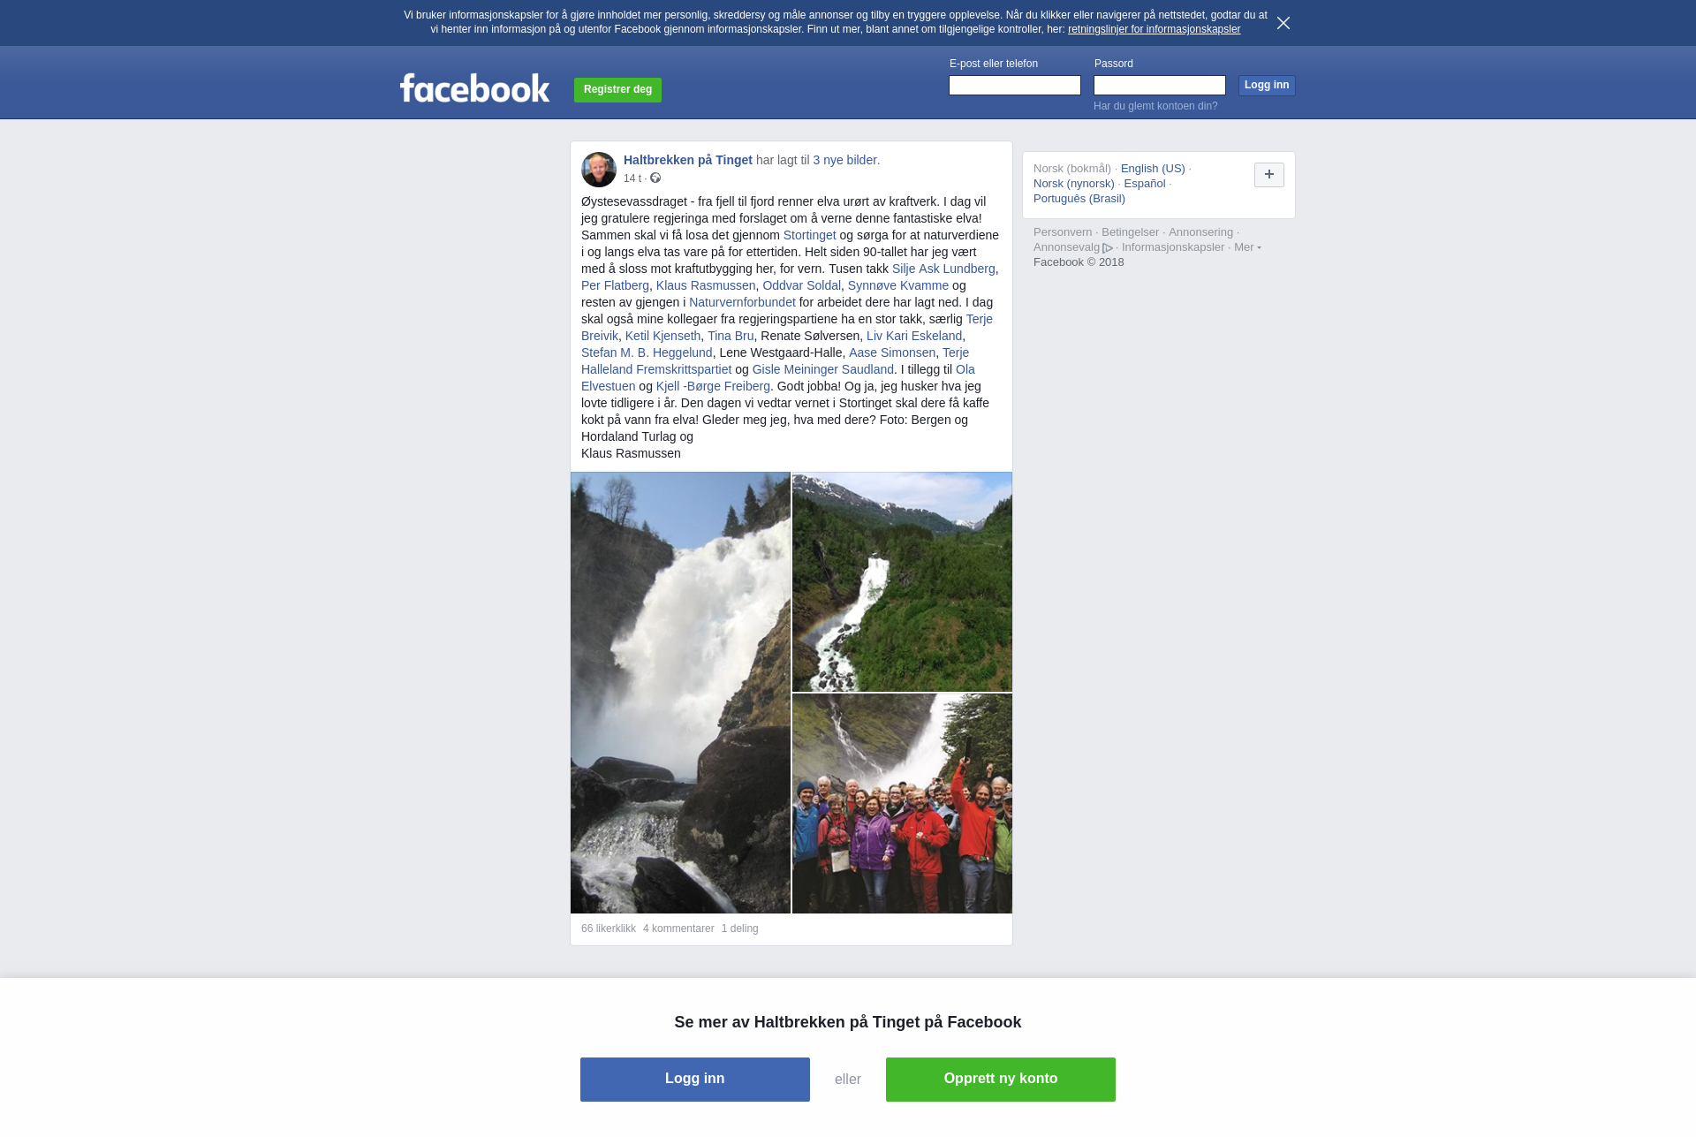Expand the Mer footer dropdown
Screen dimensions: 1696x1137
click(1247, 247)
